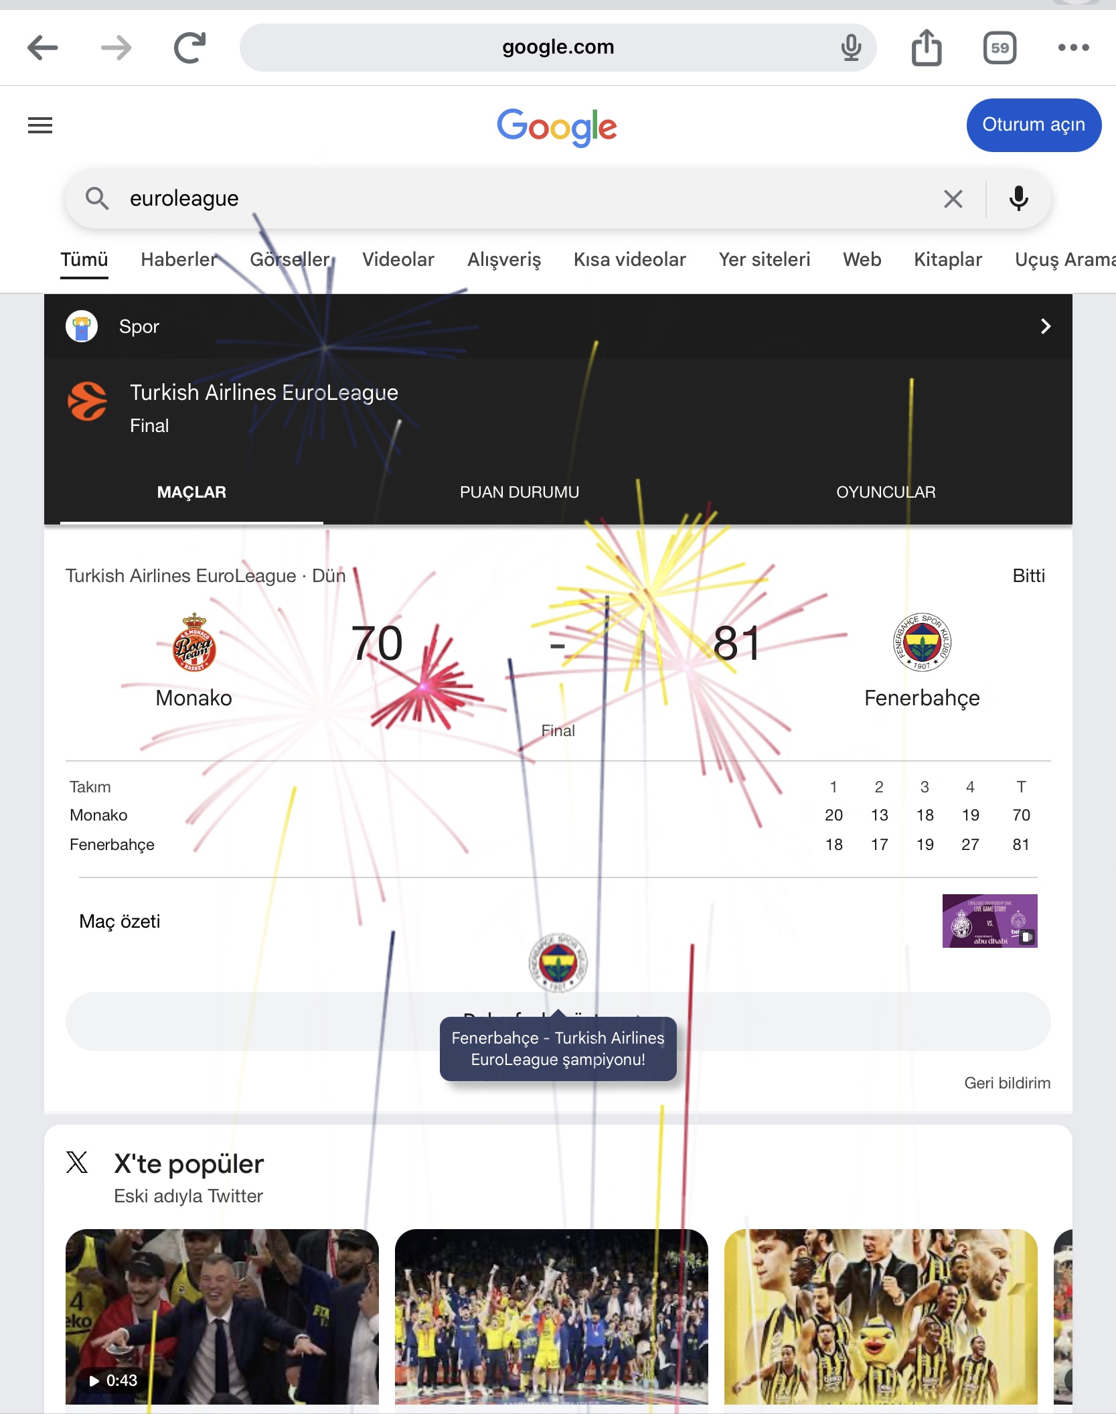Go back using browser back arrow

pyautogui.click(x=43, y=48)
